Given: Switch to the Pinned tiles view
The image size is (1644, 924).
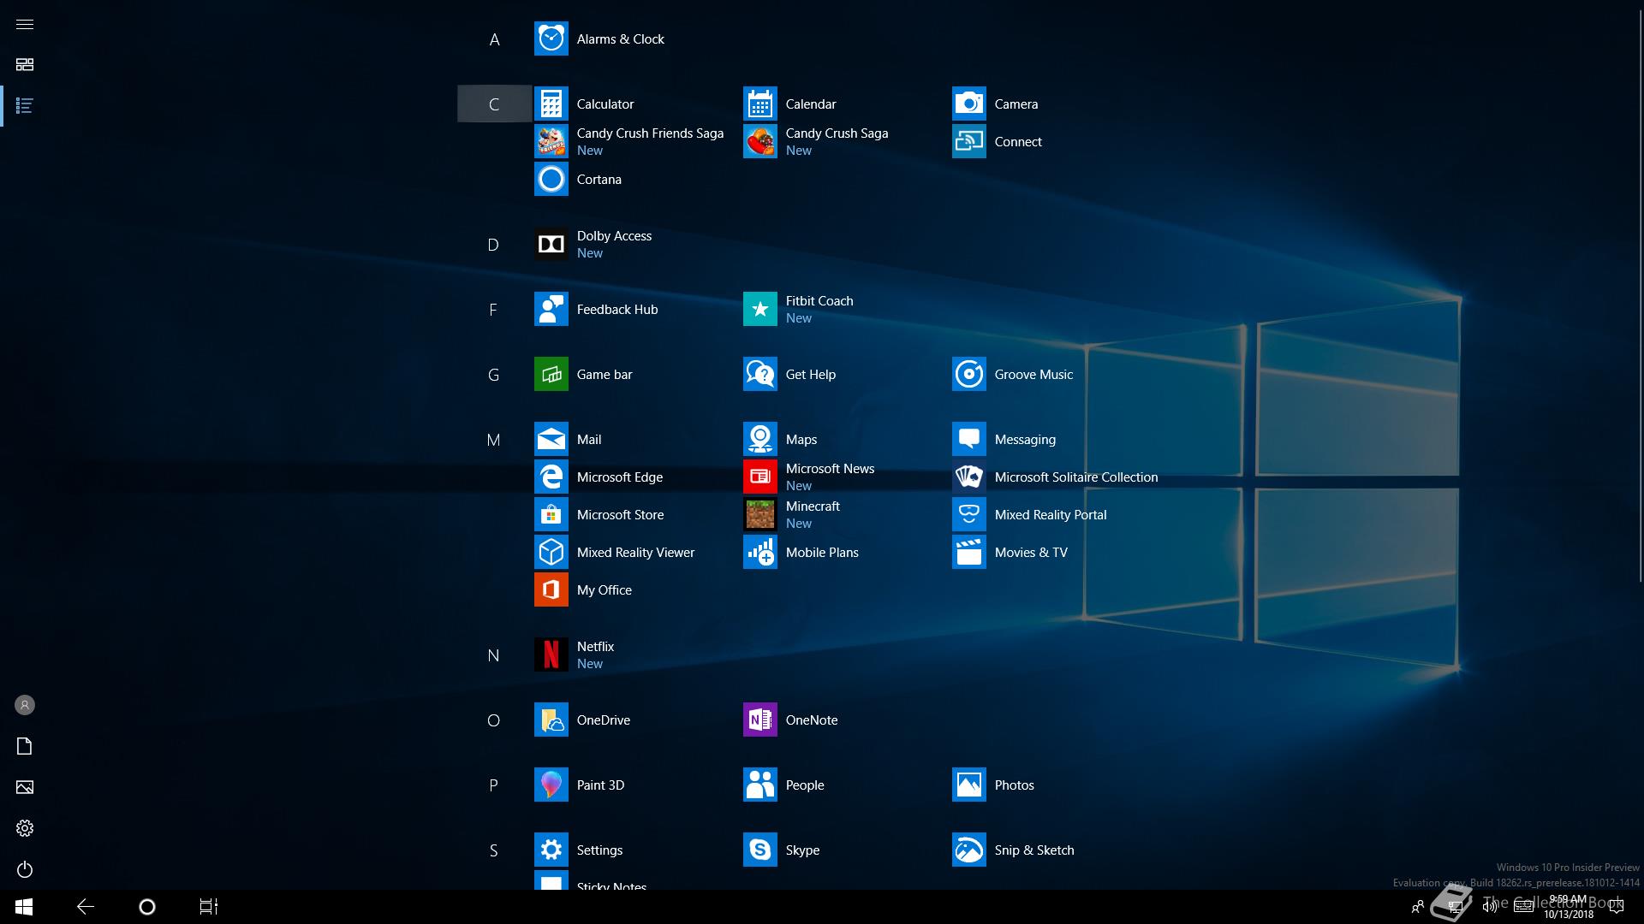Looking at the screenshot, I should (25, 65).
